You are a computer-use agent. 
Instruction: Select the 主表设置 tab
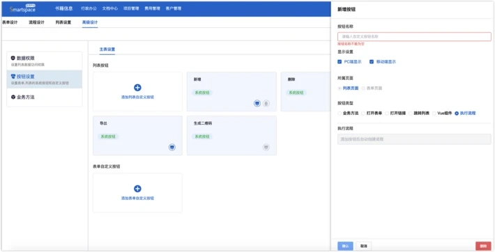tap(107, 49)
